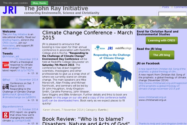The width and height of the screenshot is (187, 125).
Task: Reply to the guardianscience tweet
Action: [x=29, y=123]
